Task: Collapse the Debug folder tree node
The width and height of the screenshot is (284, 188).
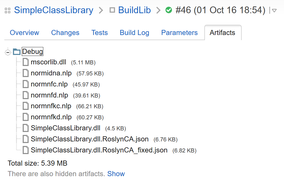Action: point(8,53)
